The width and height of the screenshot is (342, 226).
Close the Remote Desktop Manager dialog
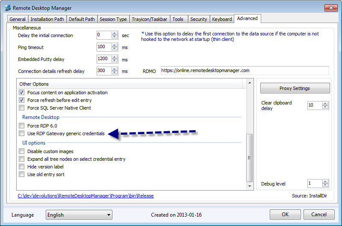pyautogui.click(x=331, y=8)
